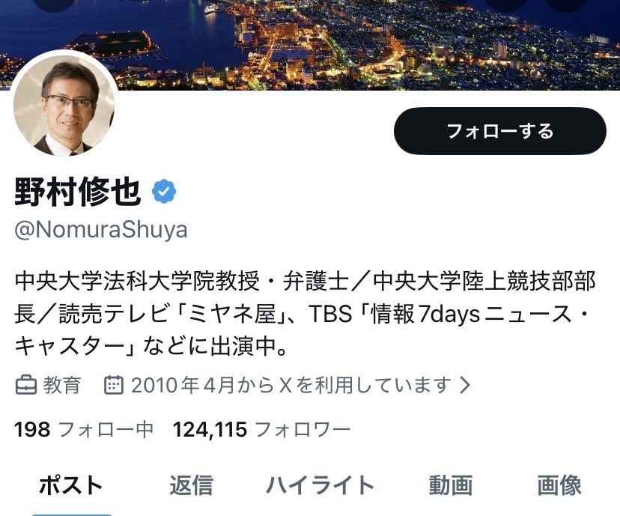Click the calendar join-date icon

(x=114, y=385)
